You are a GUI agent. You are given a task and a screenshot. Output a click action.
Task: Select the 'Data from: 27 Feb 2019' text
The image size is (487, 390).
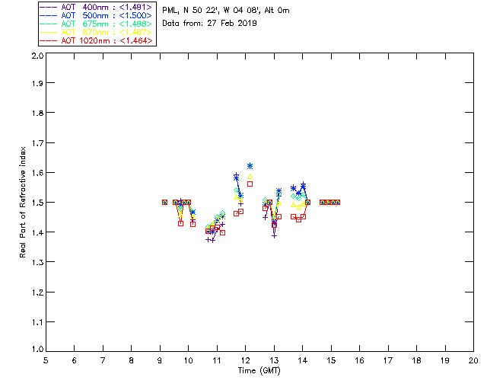coord(209,24)
